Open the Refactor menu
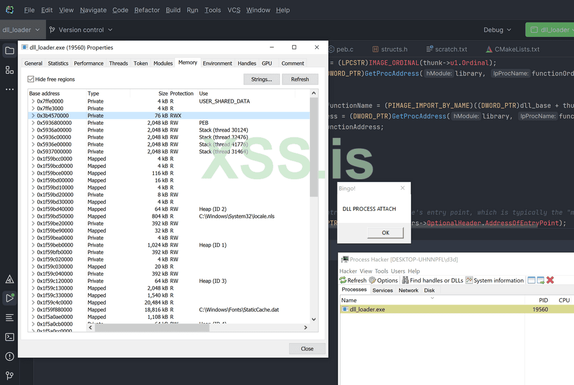Image resolution: width=574 pixels, height=385 pixels. click(x=147, y=10)
